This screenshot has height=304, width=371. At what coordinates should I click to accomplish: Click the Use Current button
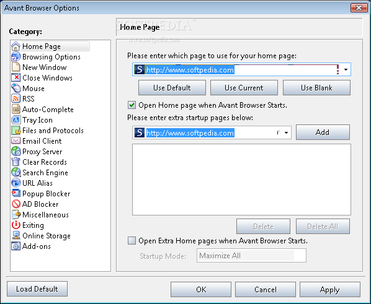[244, 88]
